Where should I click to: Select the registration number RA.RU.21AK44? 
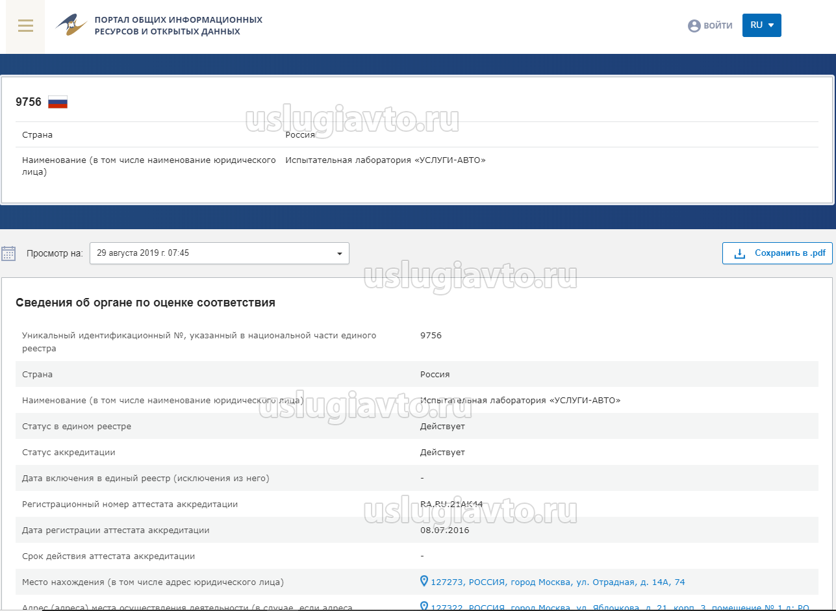click(451, 505)
